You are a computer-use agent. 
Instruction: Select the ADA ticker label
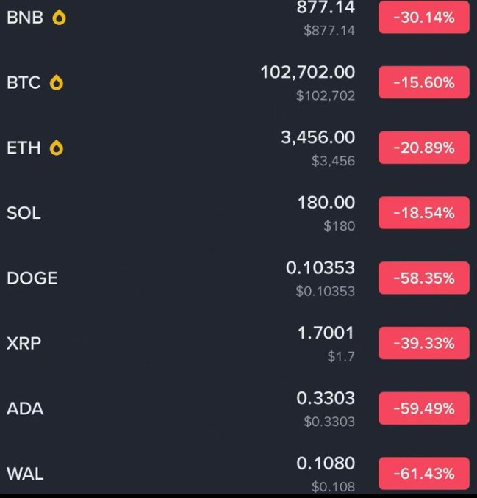tap(25, 408)
